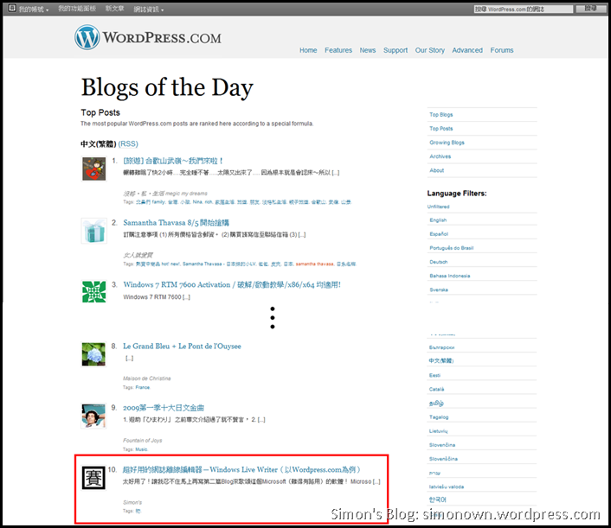Open the Samantha Thavasa 8/5 post

177,223
